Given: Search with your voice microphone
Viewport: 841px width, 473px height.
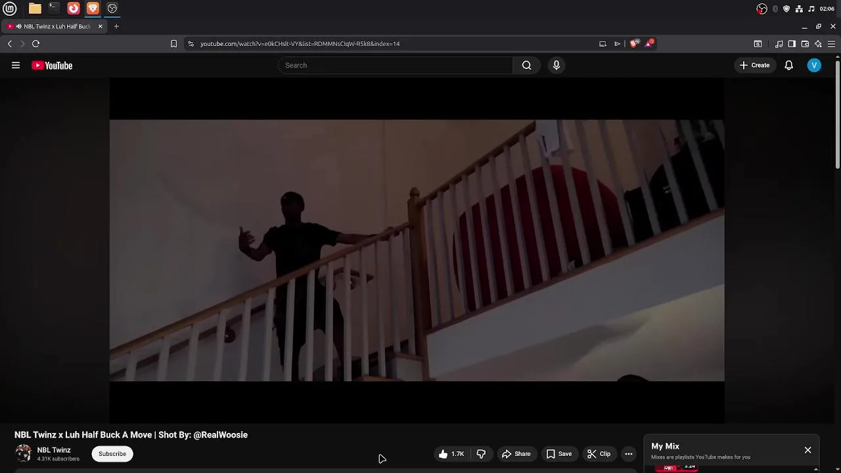Looking at the screenshot, I should coord(557,65).
